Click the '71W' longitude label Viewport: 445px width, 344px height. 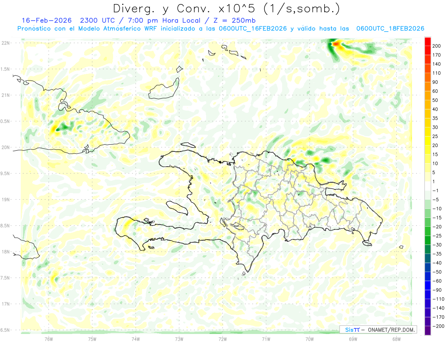tap(266, 339)
